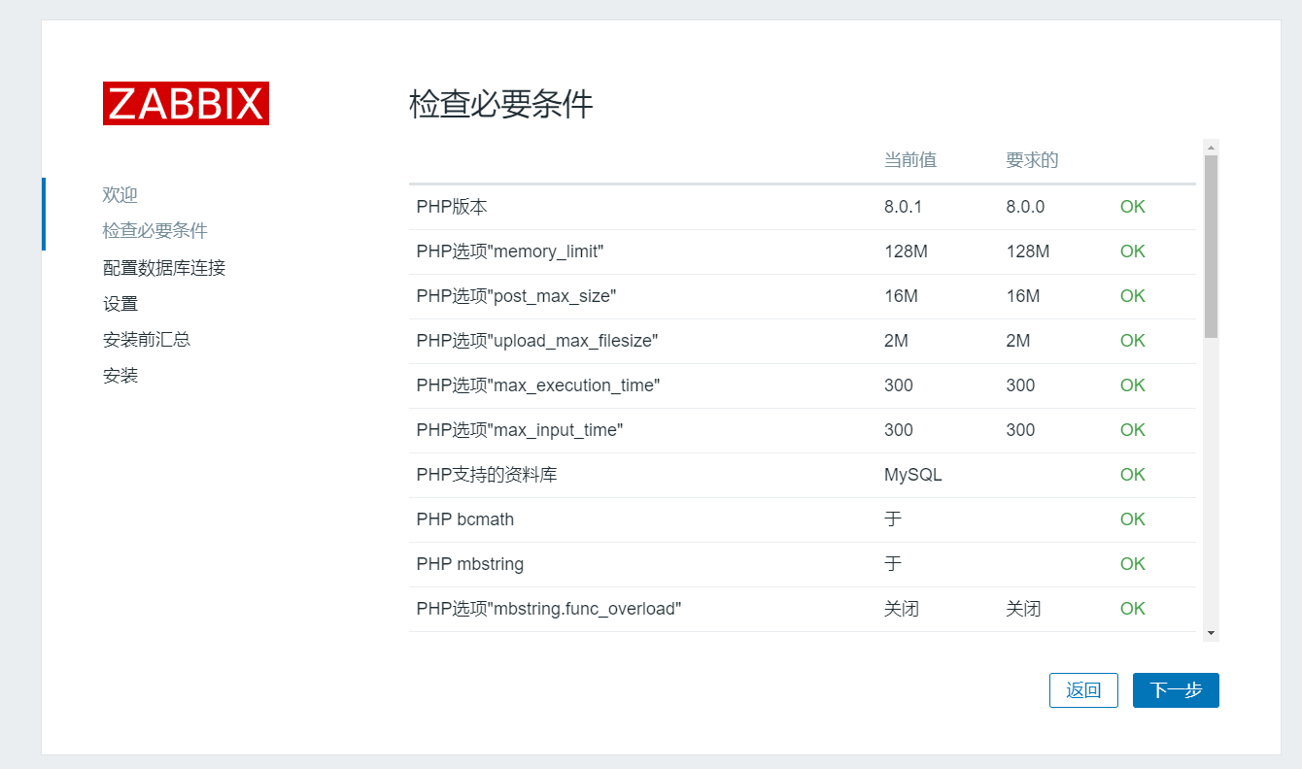Viewport: 1302px width, 769px height.
Task: Click current value 2M for upload_max_filesize
Action: tap(897, 341)
